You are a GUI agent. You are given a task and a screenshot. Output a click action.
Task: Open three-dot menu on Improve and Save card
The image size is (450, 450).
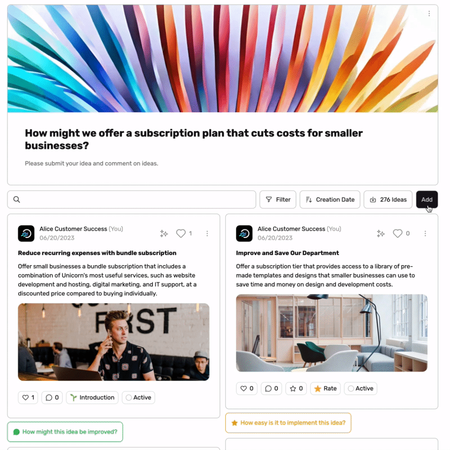click(425, 233)
